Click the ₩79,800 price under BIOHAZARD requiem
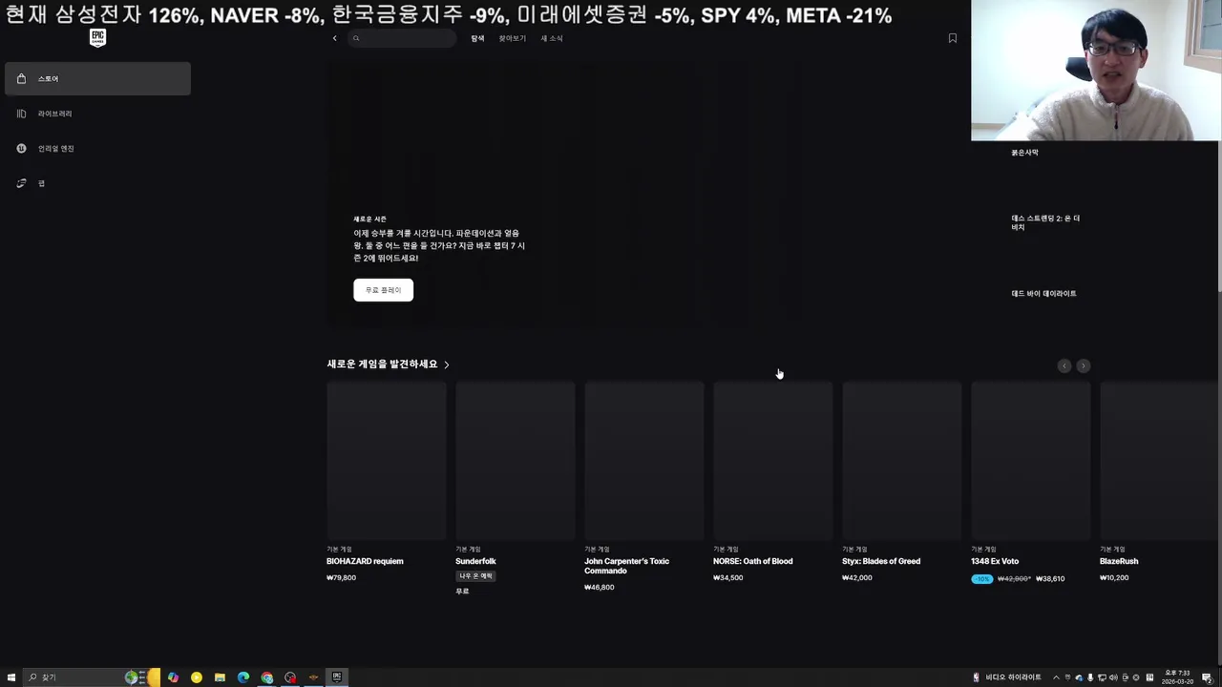 tap(341, 577)
